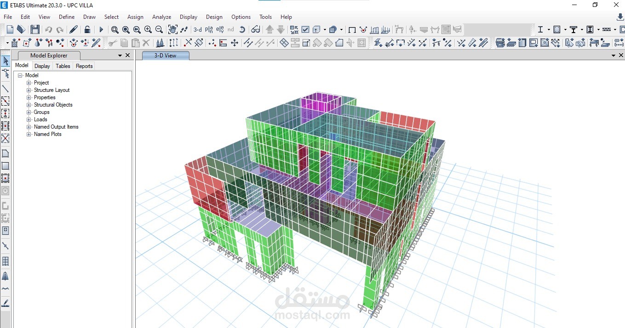The image size is (625, 328).
Task: Click the scissors Cut icon
Action: [x=113, y=43]
